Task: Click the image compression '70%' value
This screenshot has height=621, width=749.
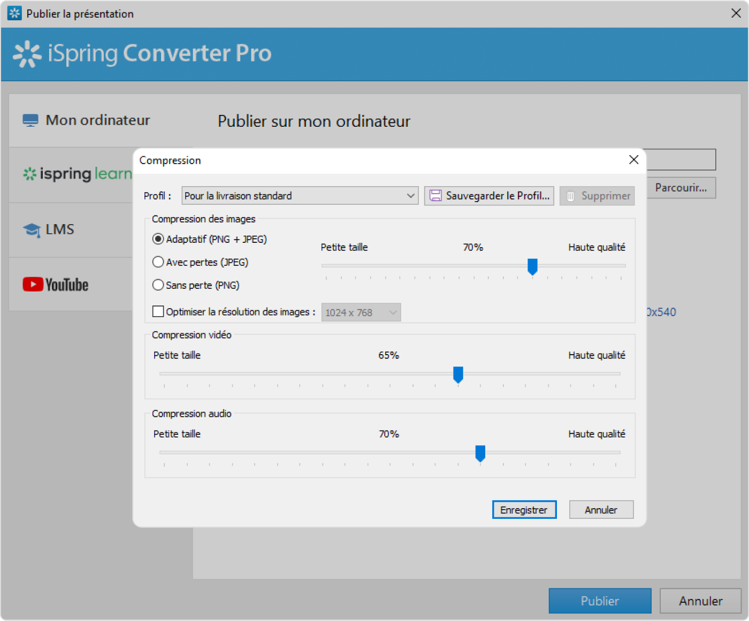Action: pyautogui.click(x=473, y=247)
